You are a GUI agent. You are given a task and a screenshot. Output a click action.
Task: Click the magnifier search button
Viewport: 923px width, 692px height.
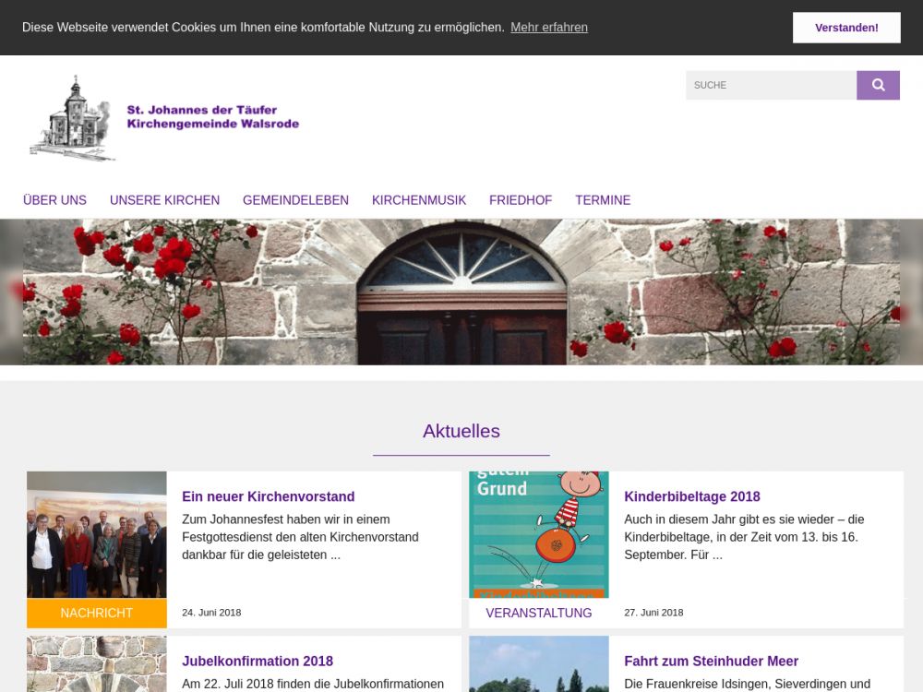[878, 85]
